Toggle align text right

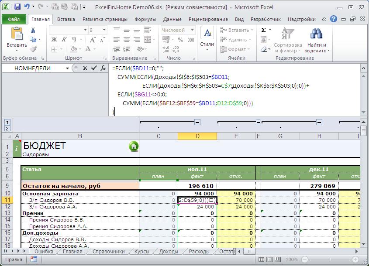point(137,40)
